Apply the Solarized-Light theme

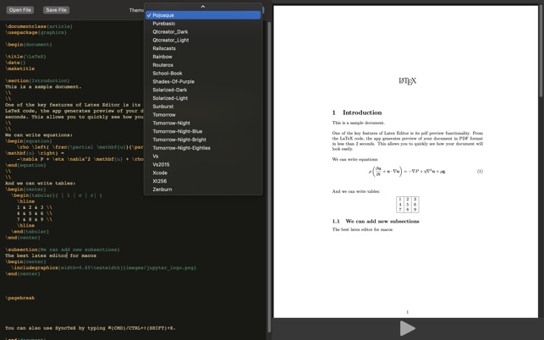click(170, 98)
